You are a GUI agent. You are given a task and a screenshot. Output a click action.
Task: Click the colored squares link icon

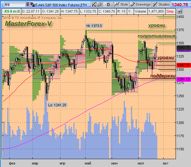click(32, 5)
